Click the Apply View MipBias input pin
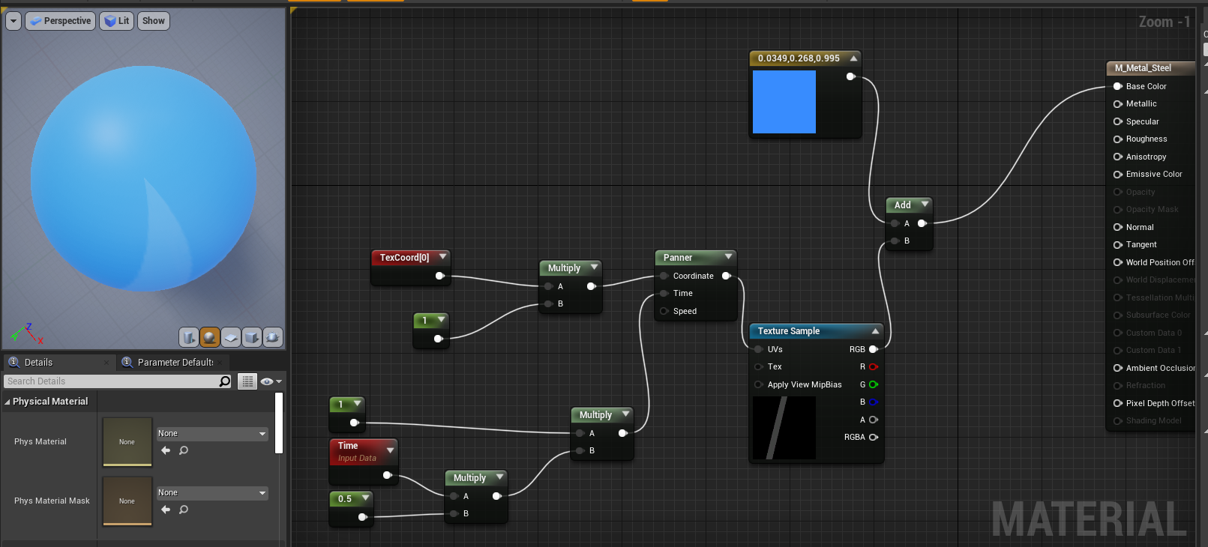The height and width of the screenshot is (547, 1208). pyautogui.click(x=759, y=384)
